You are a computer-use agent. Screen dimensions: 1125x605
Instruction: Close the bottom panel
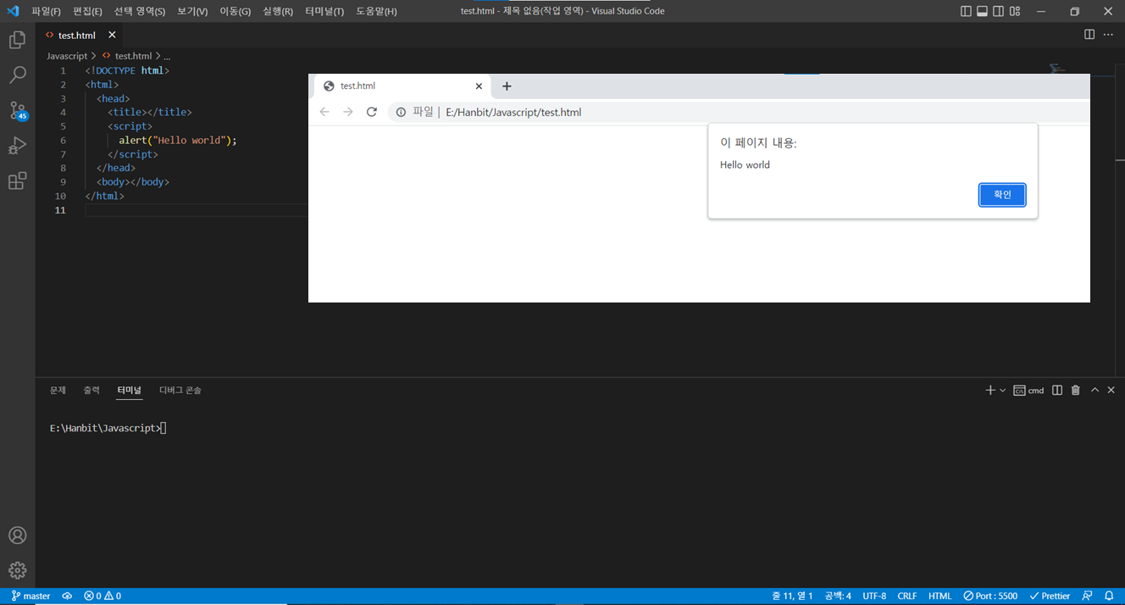tap(1111, 390)
